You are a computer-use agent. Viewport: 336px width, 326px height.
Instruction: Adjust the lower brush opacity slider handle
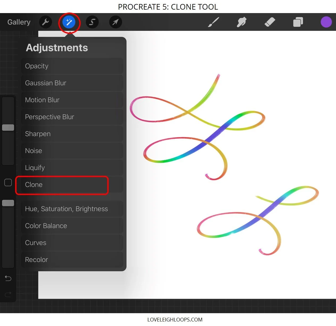[x=8, y=203]
